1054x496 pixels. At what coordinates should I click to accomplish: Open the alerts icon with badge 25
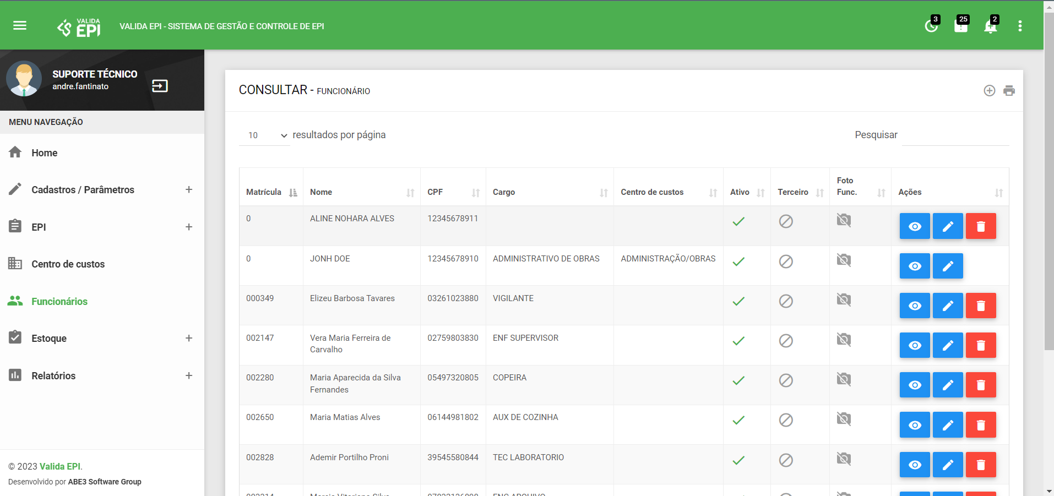coord(961,25)
